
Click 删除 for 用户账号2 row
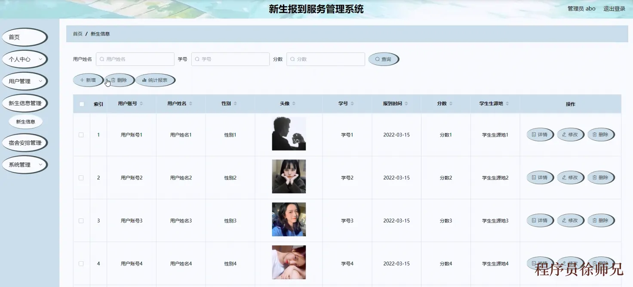tap(601, 178)
